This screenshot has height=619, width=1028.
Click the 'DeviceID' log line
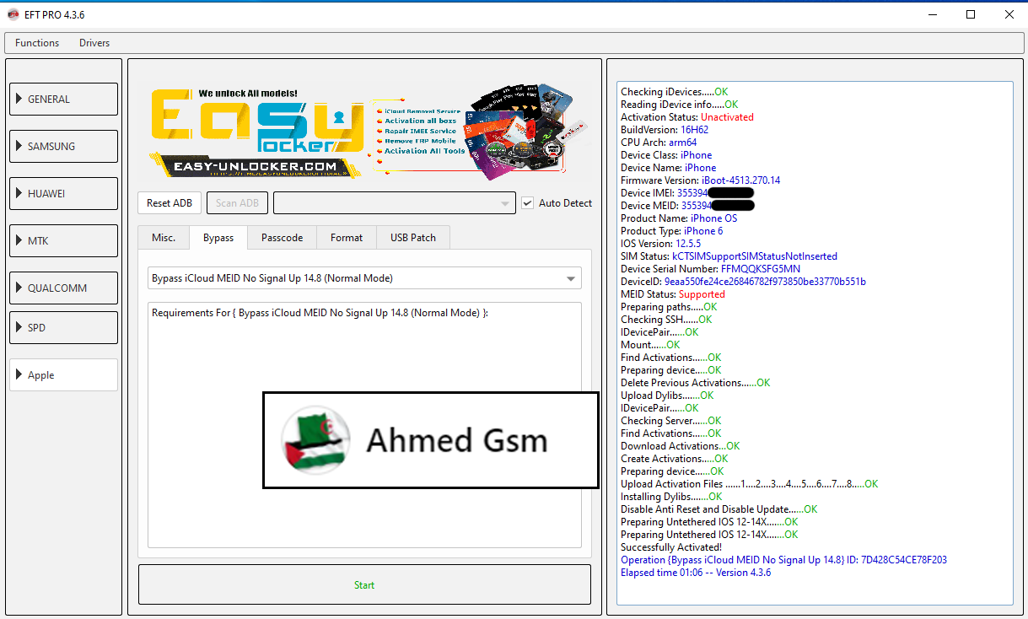click(x=743, y=282)
